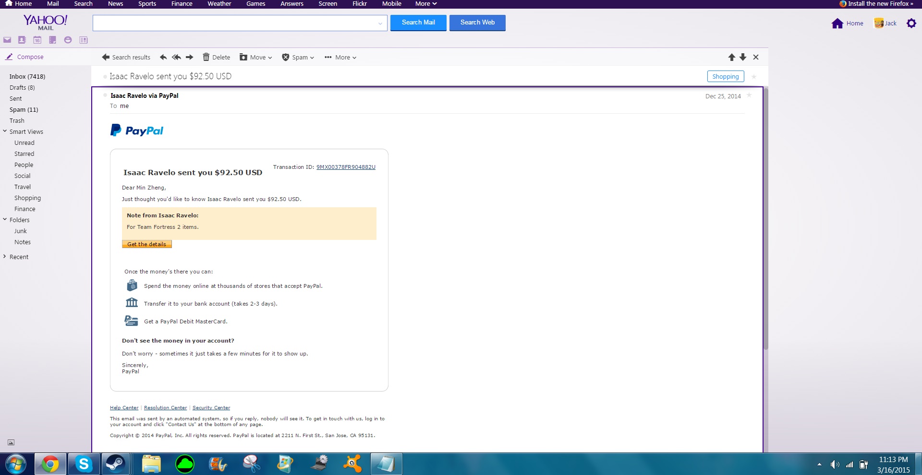Delete this email using the trash icon
Viewport: 922px width, 475px height.
[216, 57]
